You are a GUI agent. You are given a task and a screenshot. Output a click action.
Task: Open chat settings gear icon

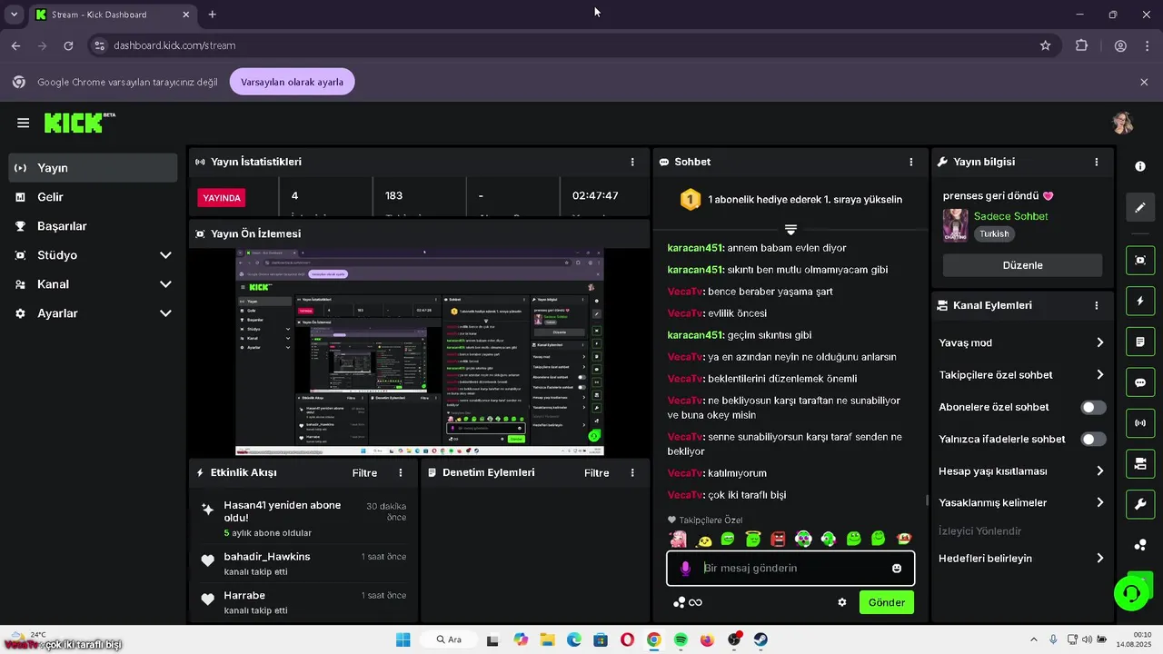tap(842, 602)
